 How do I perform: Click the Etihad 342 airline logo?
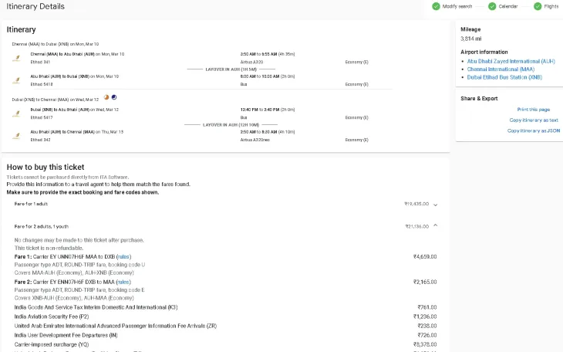pos(16,136)
